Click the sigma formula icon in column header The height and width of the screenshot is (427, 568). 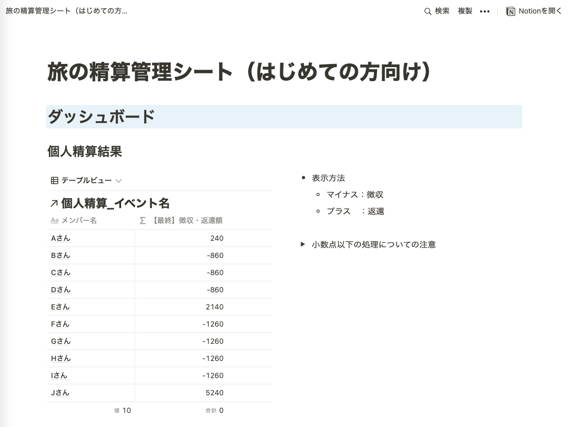click(x=143, y=220)
